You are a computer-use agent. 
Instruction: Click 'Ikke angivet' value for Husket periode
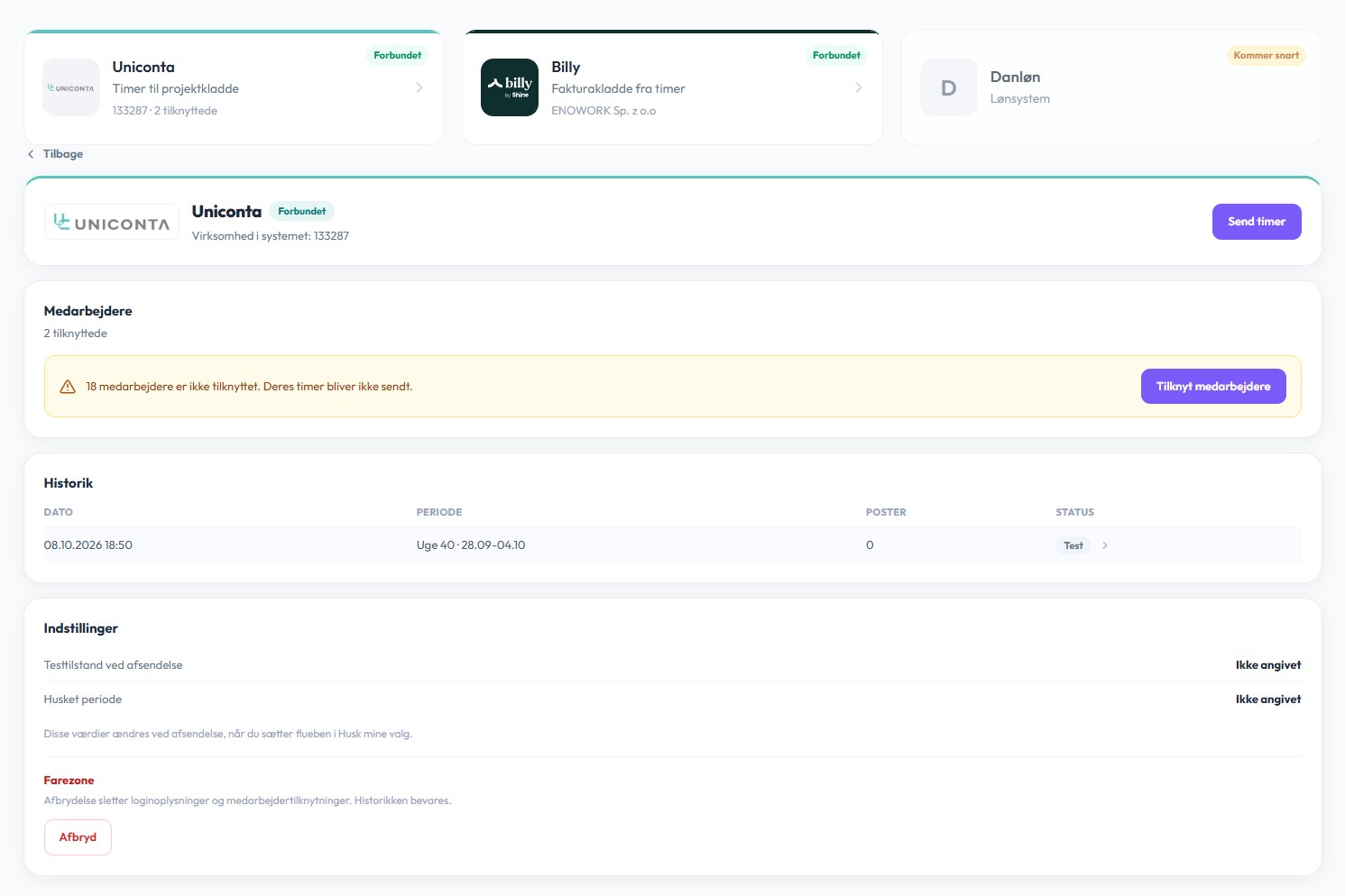tap(1268, 699)
